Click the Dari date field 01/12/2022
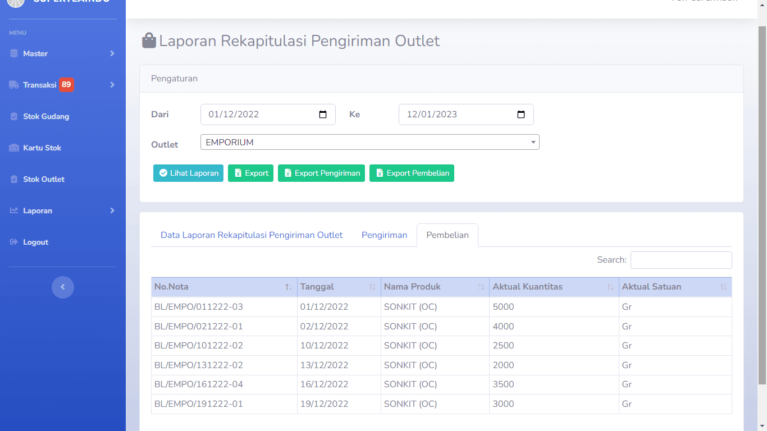 click(x=268, y=114)
